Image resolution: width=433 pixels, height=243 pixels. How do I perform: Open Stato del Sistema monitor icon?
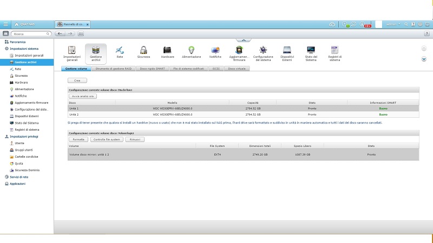tap(311, 51)
